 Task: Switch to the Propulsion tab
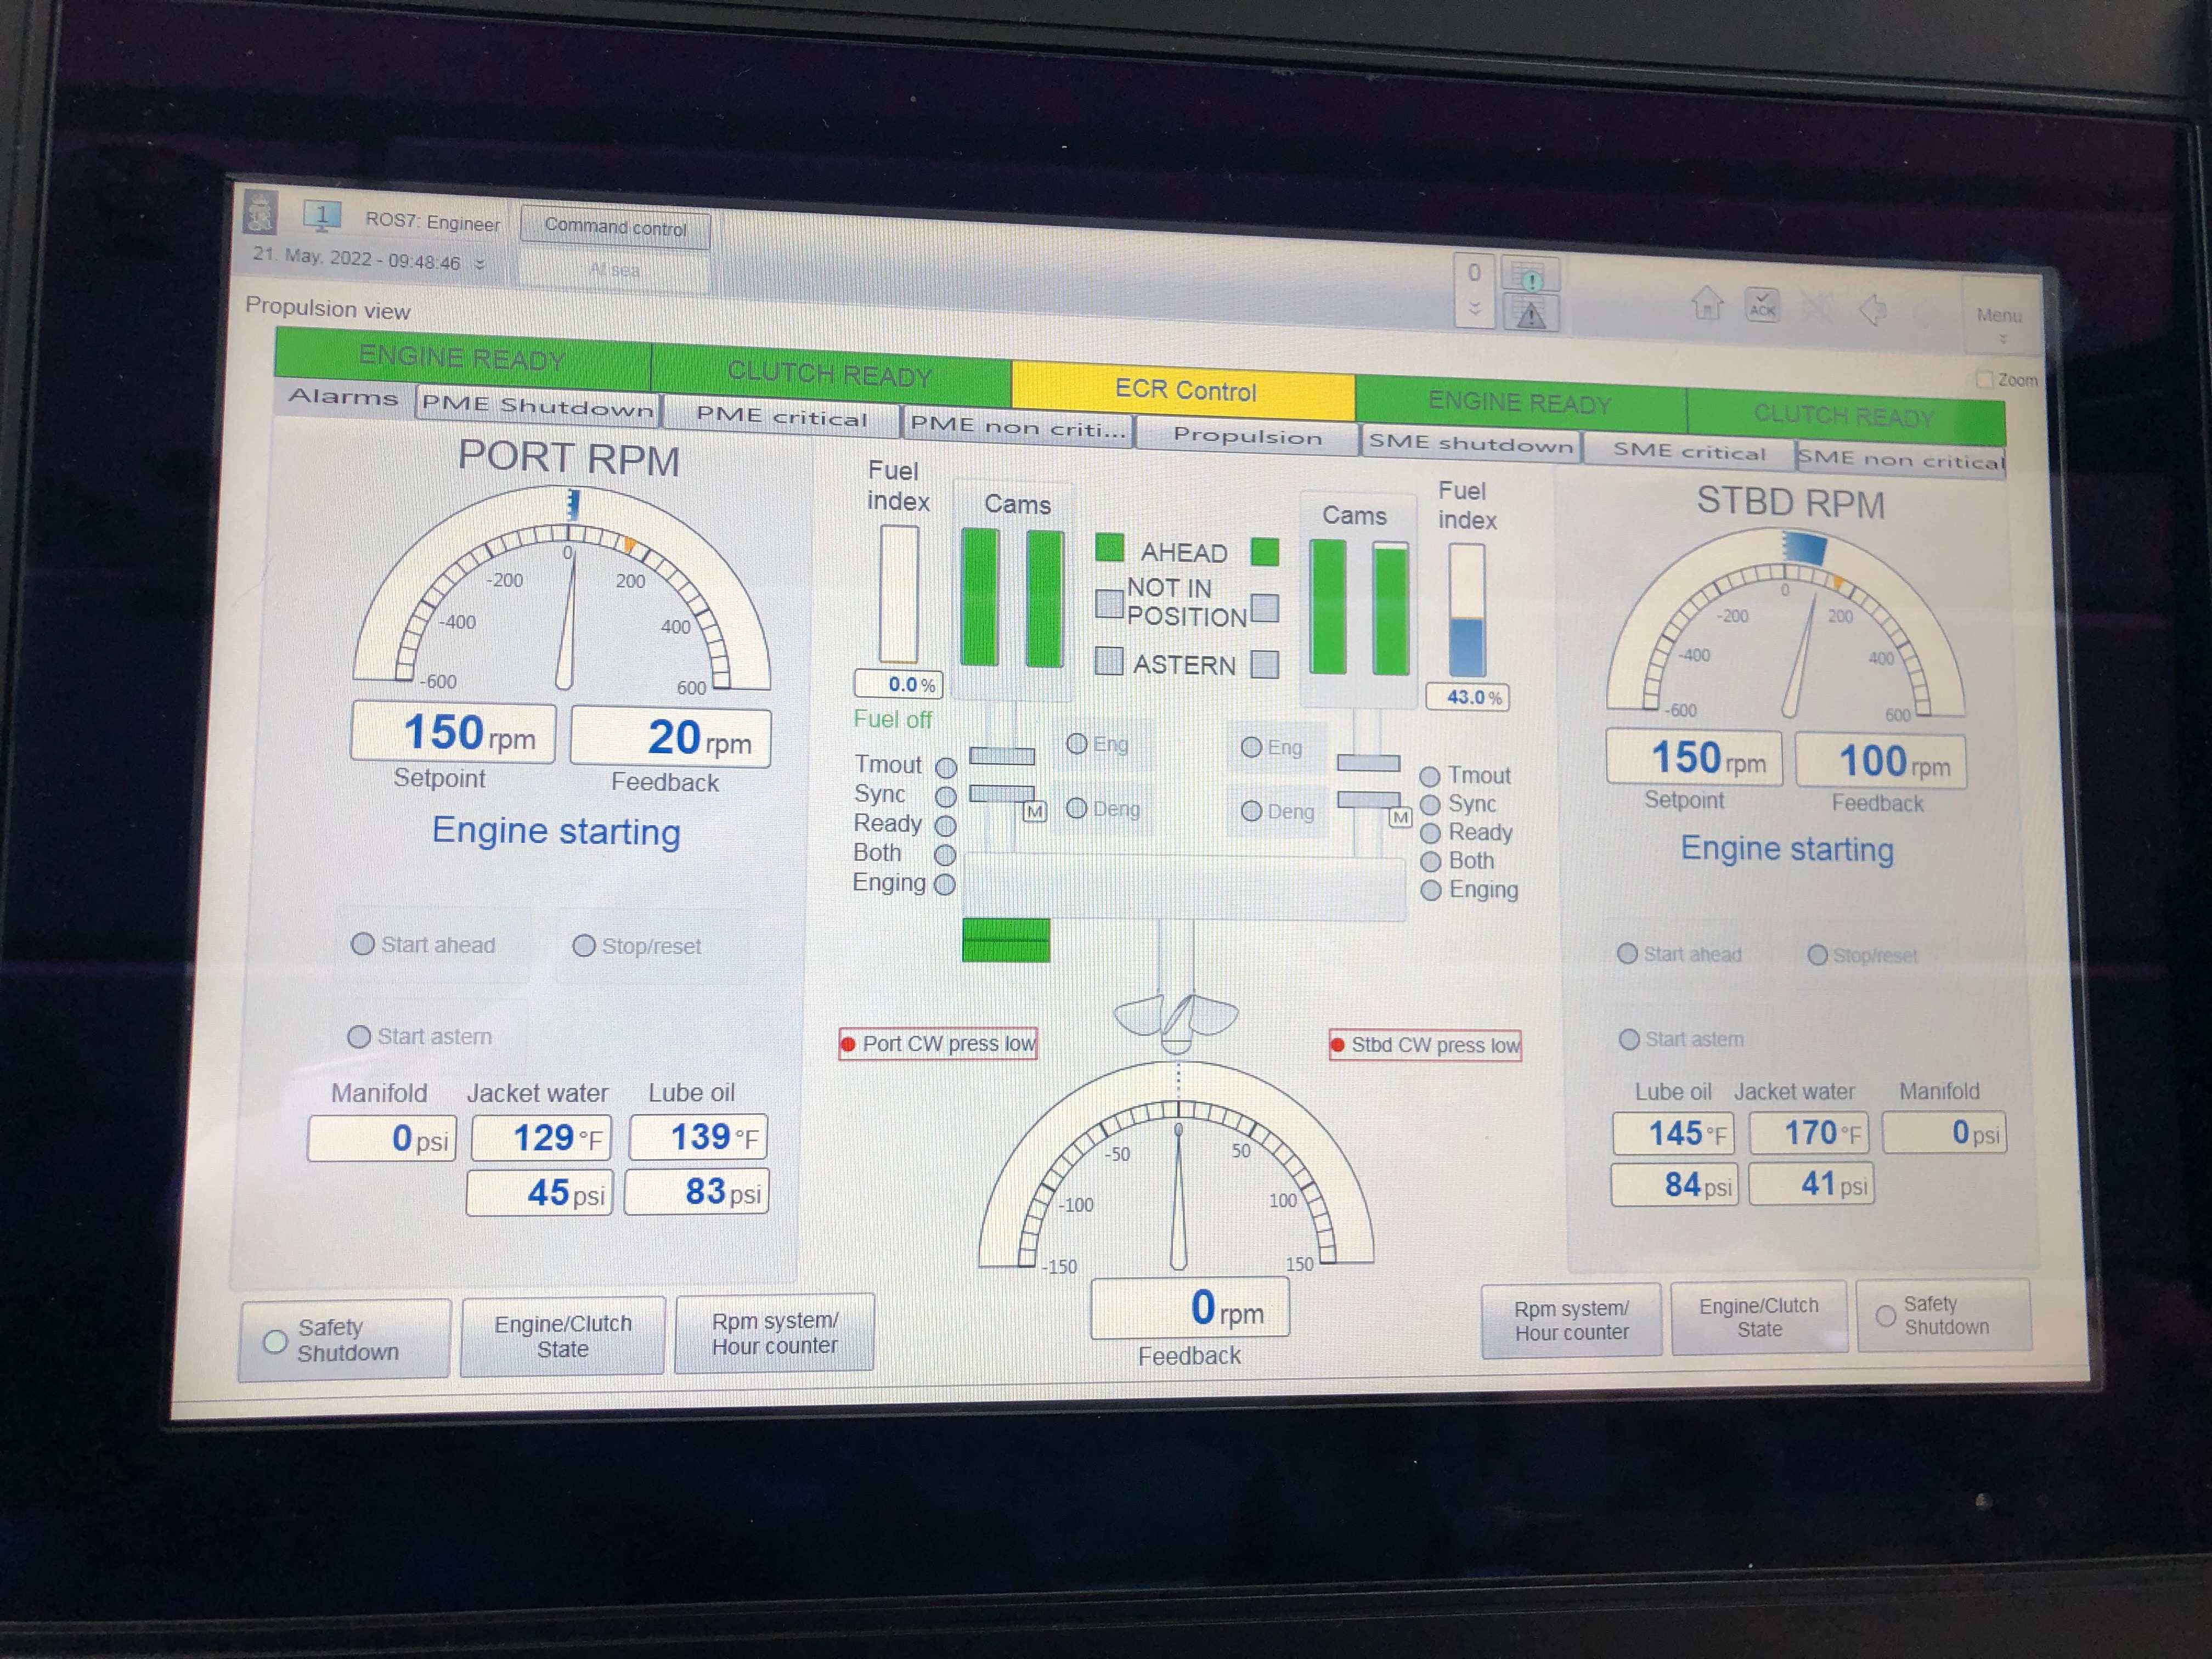[x=1247, y=436]
